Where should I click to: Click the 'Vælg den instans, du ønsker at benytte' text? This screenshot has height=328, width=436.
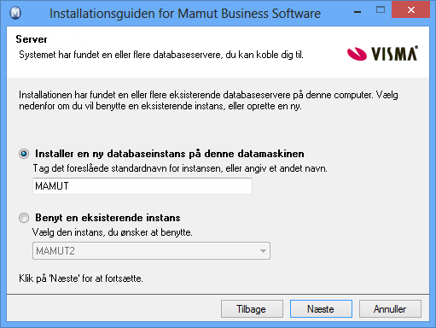(x=113, y=232)
